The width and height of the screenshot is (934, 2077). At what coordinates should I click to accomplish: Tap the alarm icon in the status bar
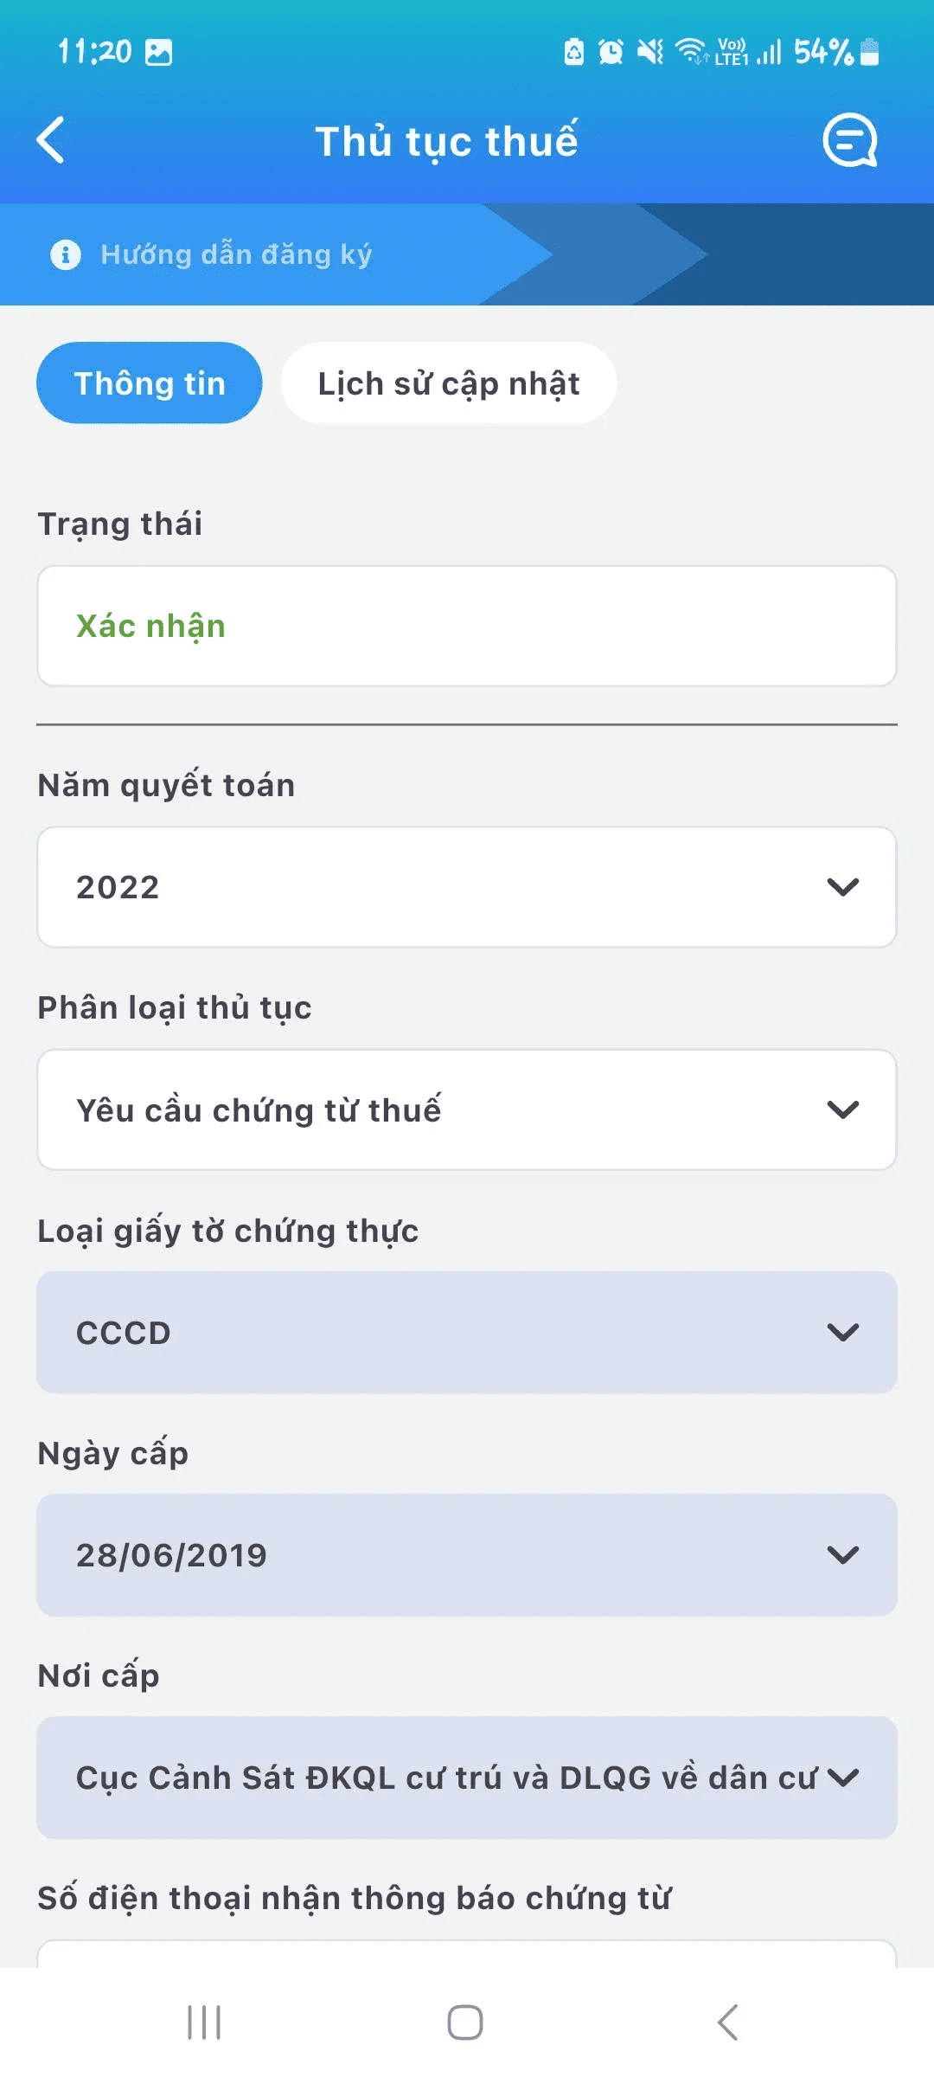tap(611, 52)
